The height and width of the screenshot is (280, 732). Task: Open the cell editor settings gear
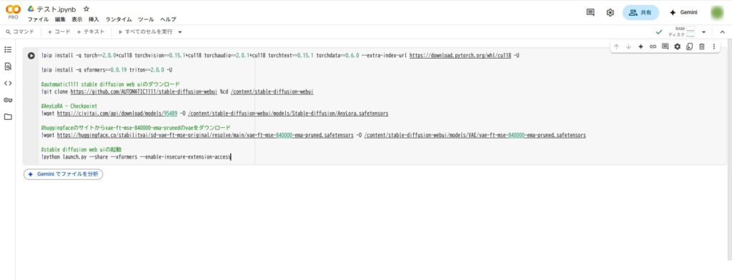[677, 46]
